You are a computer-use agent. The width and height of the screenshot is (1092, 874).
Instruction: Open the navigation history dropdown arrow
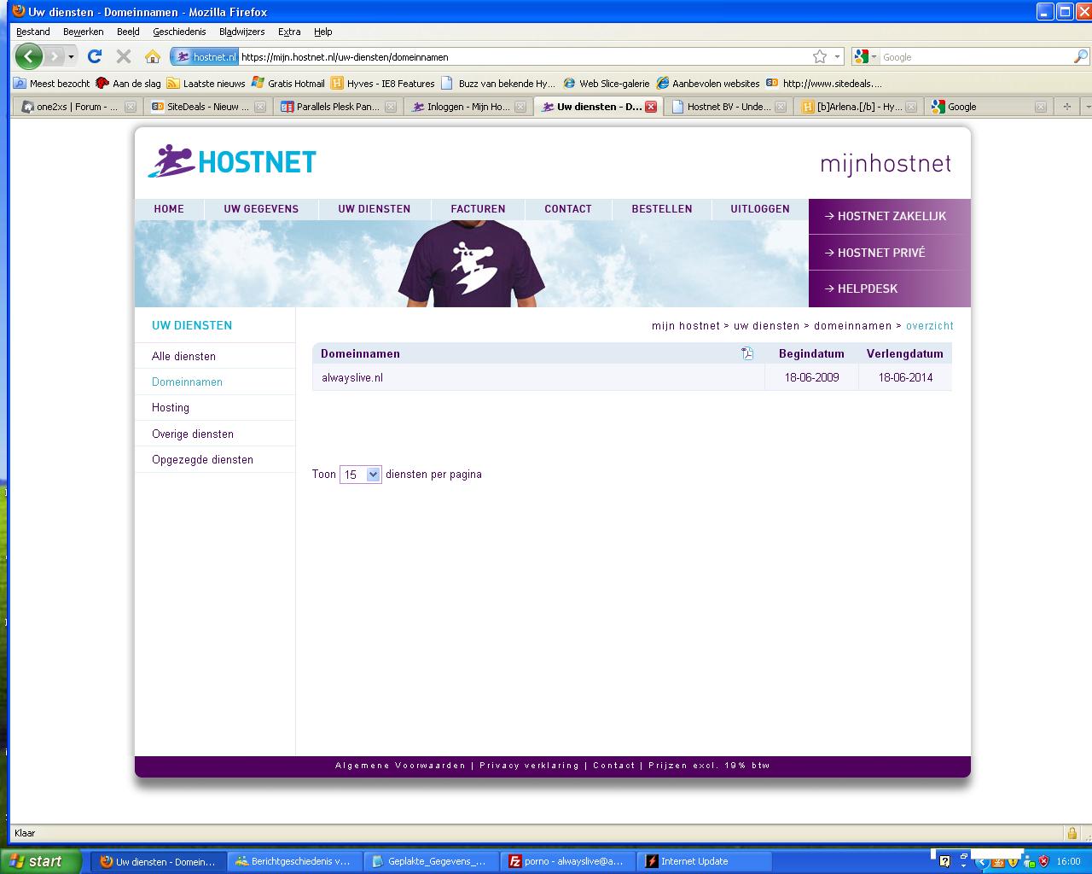[72, 57]
